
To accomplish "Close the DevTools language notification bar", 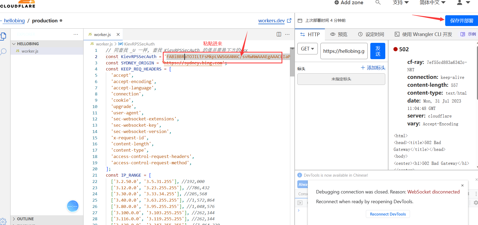I will [476, 180].
